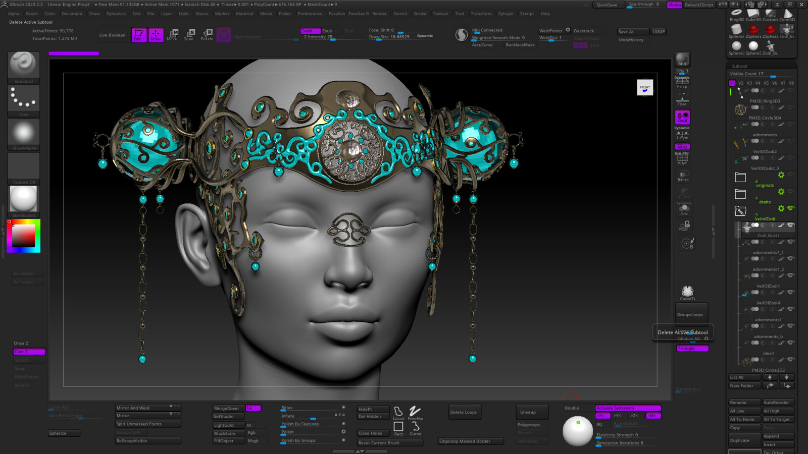Toggle Transp transparency icon
This screenshot has width=808, height=454.
pyautogui.click(x=683, y=176)
